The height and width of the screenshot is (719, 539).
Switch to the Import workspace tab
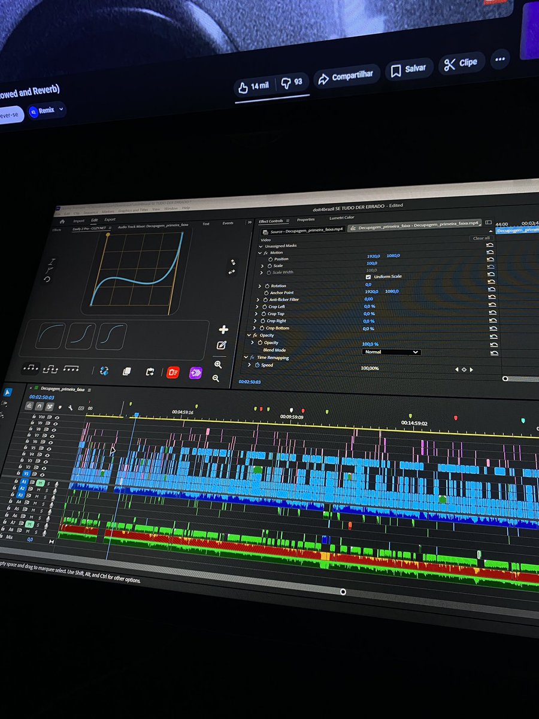point(78,220)
